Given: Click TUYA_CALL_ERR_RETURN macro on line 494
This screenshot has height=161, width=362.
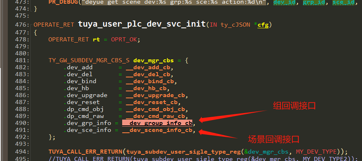Looking at the screenshot, I should [85, 152].
